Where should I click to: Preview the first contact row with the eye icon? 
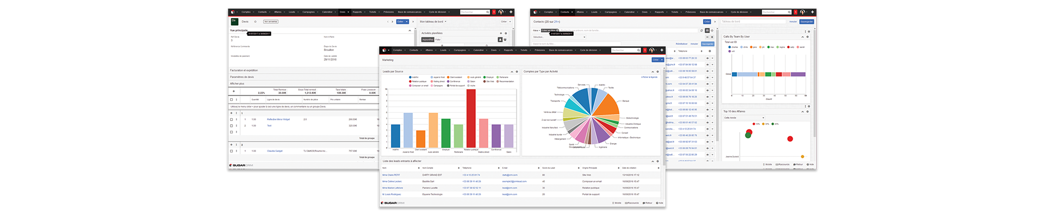[707, 58]
